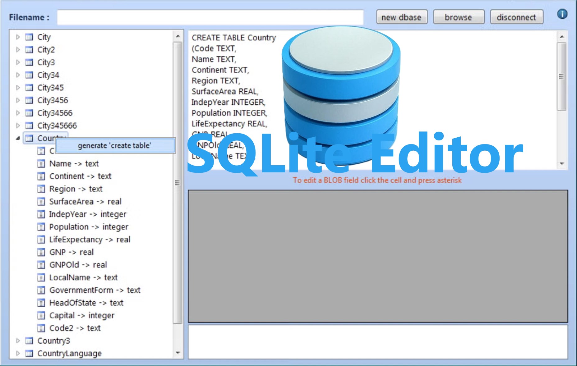
Task: Click the table tree's scroll up arrow
Action: (178, 36)
